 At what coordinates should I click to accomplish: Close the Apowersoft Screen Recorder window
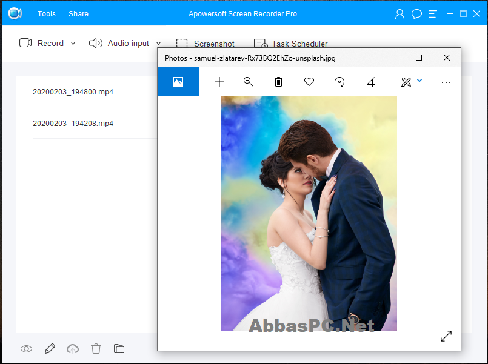click(x=477, y=14)
